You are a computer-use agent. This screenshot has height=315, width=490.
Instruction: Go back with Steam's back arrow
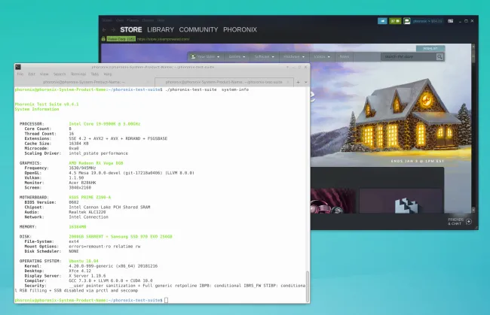click(104, 29)
